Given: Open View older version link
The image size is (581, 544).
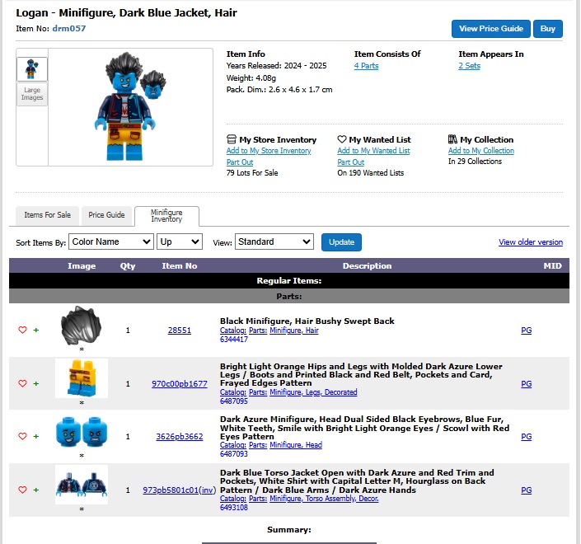Looking at the screenshot, I should [x=531, y=242].
